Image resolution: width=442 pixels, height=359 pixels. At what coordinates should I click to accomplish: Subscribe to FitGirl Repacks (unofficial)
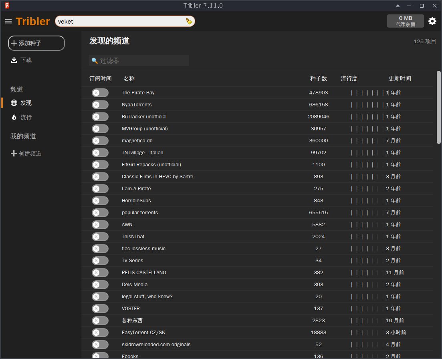point(100,165)
